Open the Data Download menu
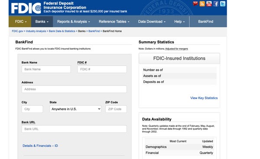Image resolution: width=260 pixels, height=159 pixels. tap(152, 22)
